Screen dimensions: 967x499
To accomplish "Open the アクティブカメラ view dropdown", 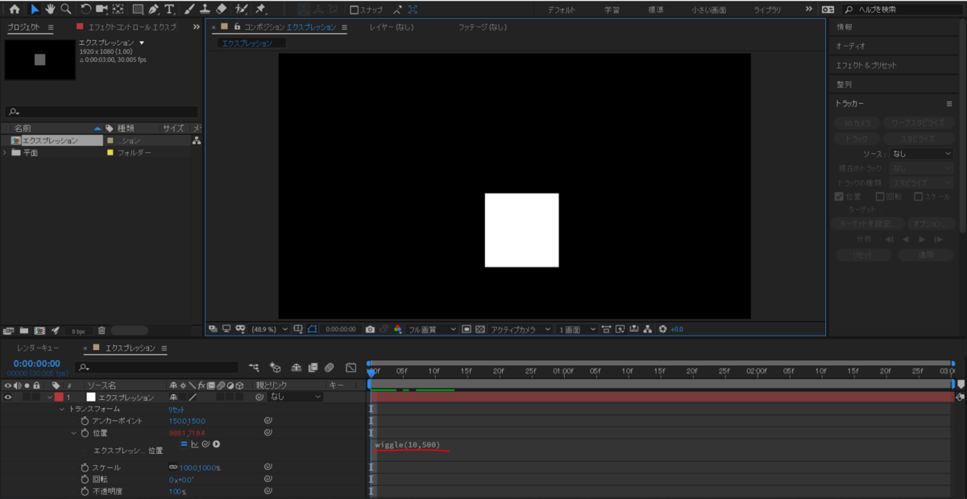I will (521, 329).
